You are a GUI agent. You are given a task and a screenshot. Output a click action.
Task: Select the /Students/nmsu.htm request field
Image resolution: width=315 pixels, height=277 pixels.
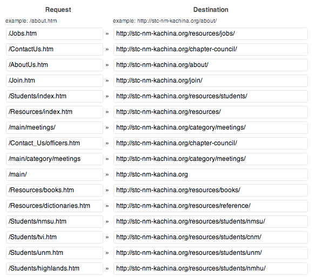pos(55,221)
